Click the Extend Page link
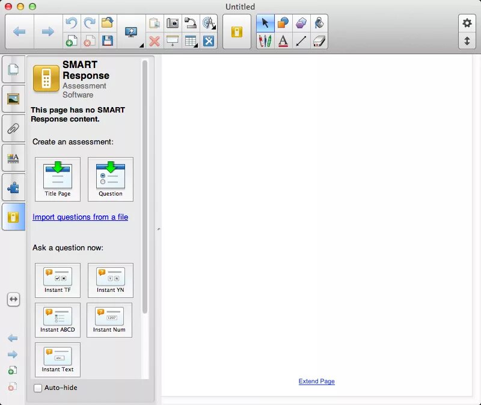Screen dimensions: 481x405 (317, 381)
